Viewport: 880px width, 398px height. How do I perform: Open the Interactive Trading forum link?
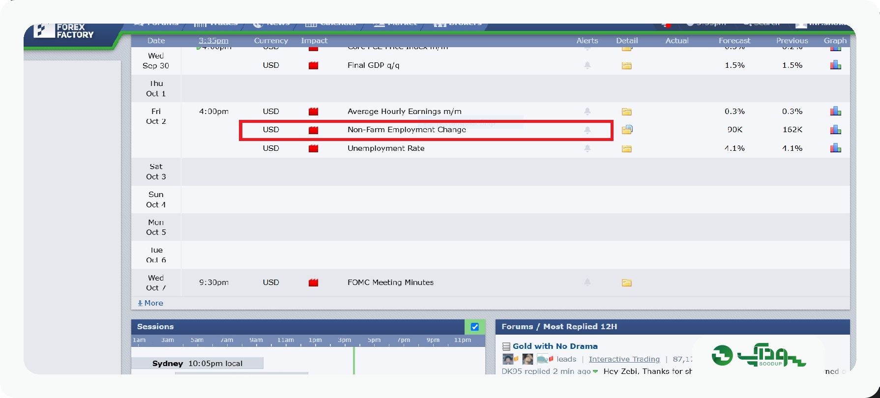coord(624,359)
